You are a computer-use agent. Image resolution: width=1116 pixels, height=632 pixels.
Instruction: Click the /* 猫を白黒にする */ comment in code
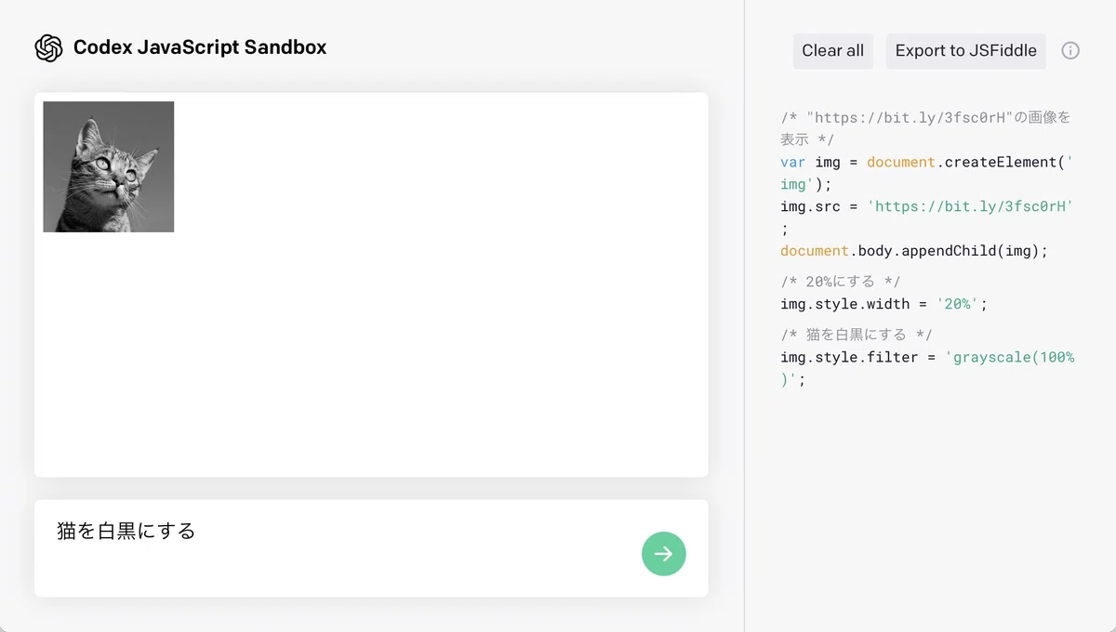coord(857,335)
